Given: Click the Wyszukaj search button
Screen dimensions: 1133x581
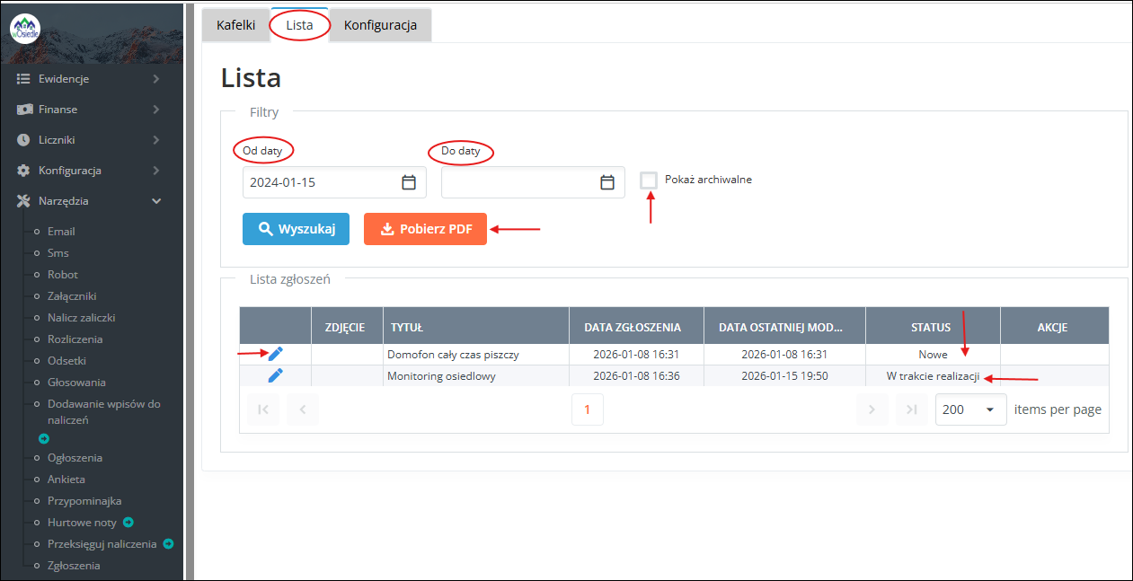Looking at the screenshot, I should coord(296,229).
